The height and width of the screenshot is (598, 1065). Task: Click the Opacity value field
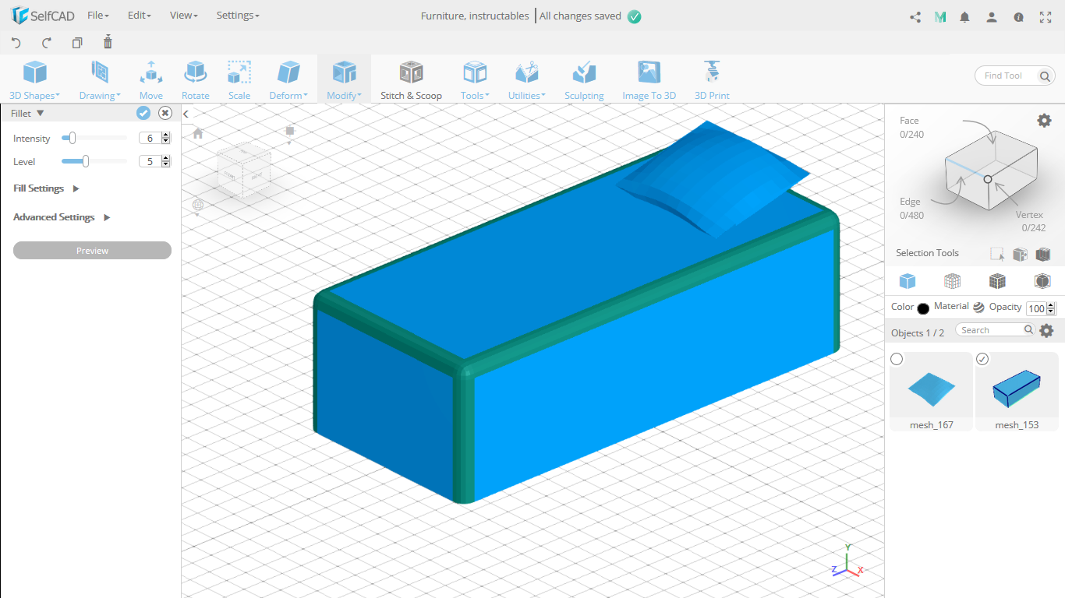pyautogui.click(x=1035, y=308)
